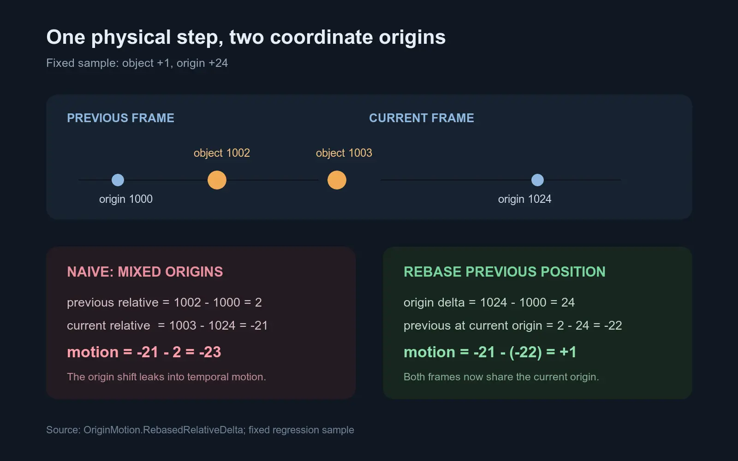Click the 'origin 1024' label

click(x=525, y=199)
